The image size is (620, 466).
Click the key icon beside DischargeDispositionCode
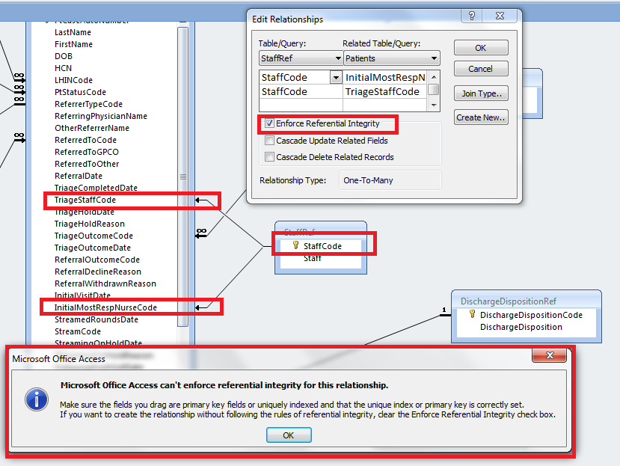(472, 314)
